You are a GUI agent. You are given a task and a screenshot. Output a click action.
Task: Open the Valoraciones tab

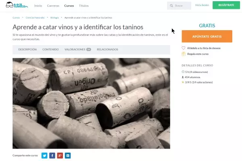pos(77,49)
